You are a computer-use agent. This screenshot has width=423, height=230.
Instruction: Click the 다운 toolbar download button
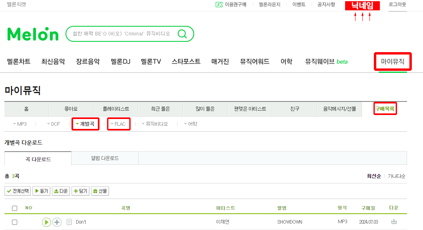(61, 191)
